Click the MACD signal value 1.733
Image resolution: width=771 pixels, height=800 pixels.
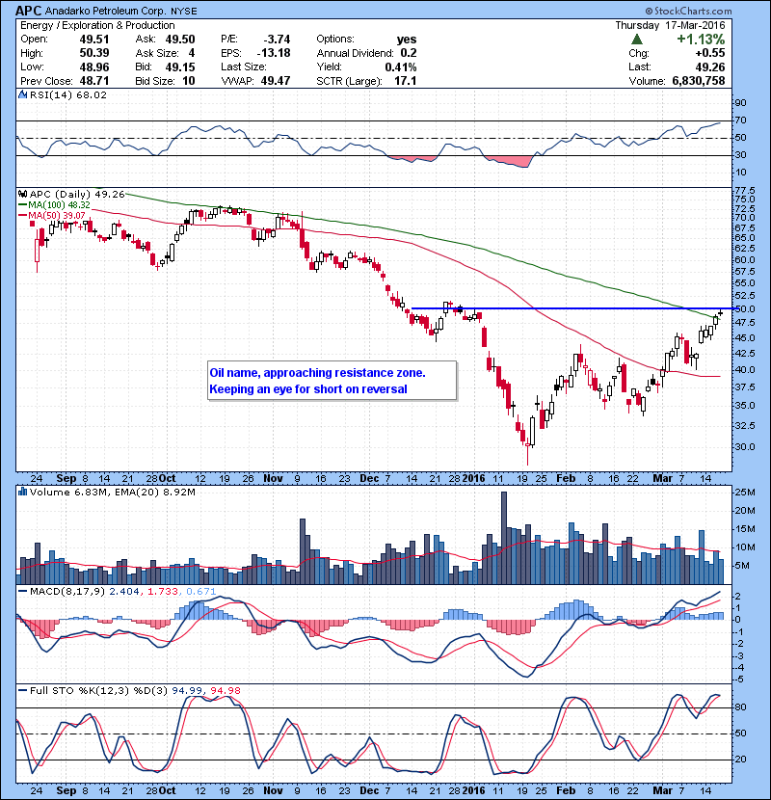[x=163, y=592]
